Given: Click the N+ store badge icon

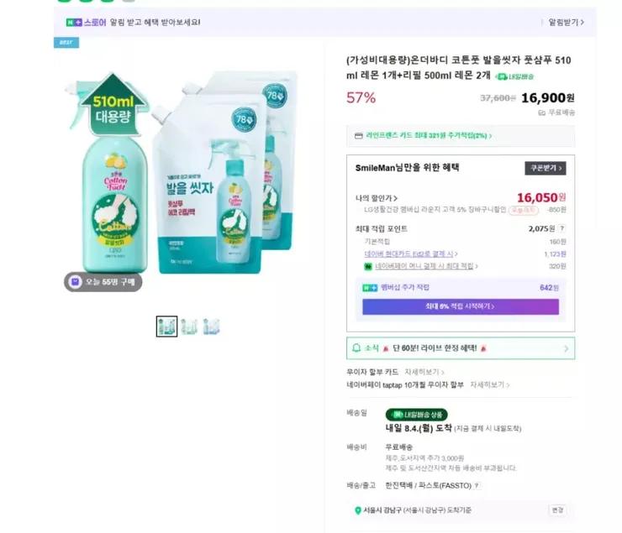Looking at the screenshot, I should (x=74, y=23).
